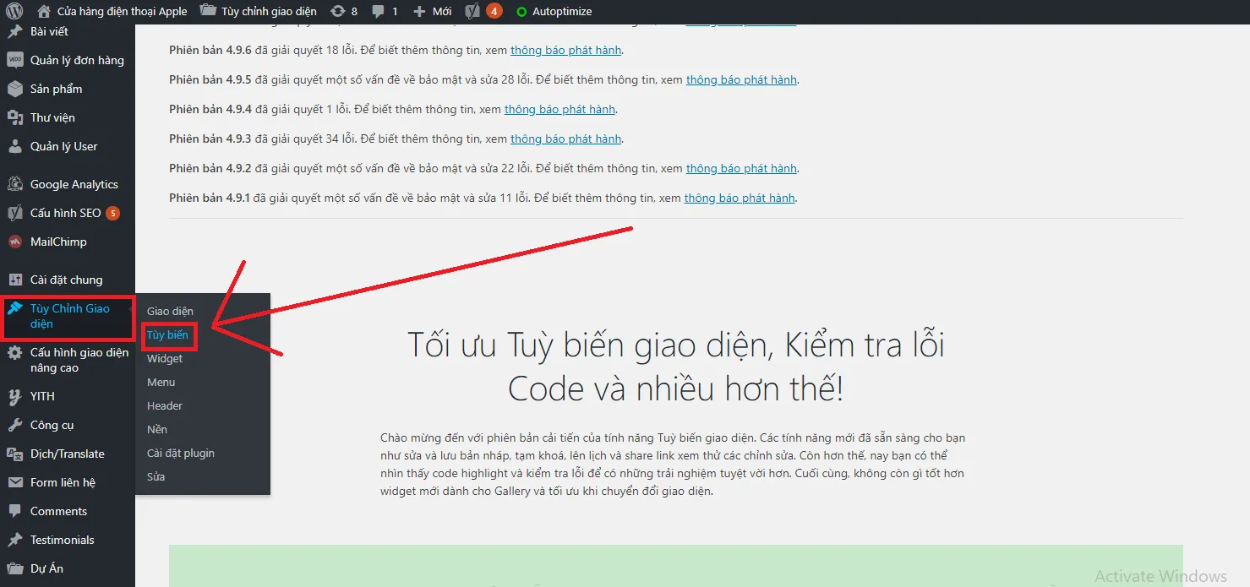Screen dimensions: 1250x587
Task: Select Tùy biến in the submenu
Action: [x=167, y=335]
